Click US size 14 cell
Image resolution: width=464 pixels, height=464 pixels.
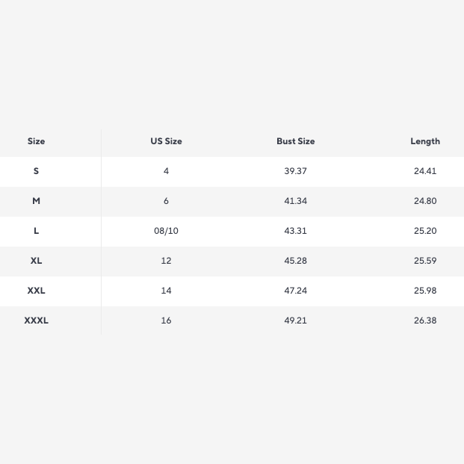pos(166,291)
